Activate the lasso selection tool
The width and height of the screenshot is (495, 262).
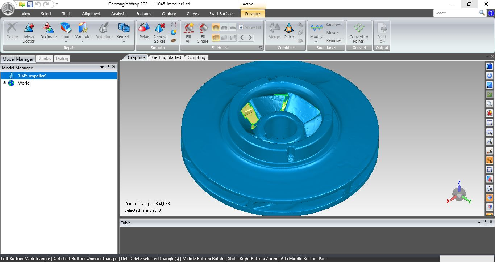(490, 160)
